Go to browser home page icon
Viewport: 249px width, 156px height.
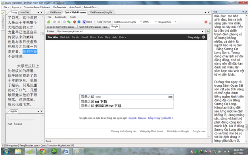tap(75, 22)
